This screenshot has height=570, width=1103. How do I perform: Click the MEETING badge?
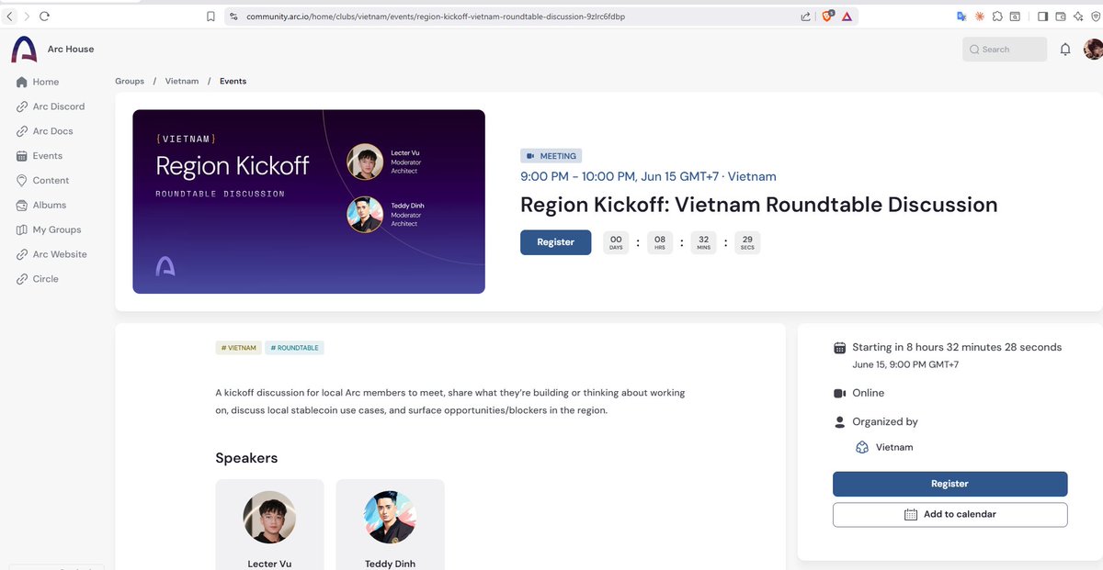pyautogui.click(x=551, y=156)
